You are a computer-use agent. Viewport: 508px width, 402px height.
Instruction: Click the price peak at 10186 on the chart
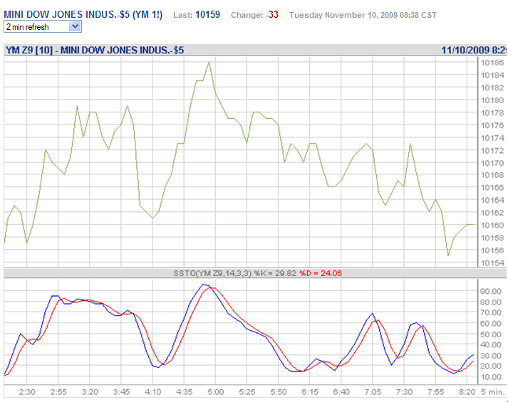point(209,62)
